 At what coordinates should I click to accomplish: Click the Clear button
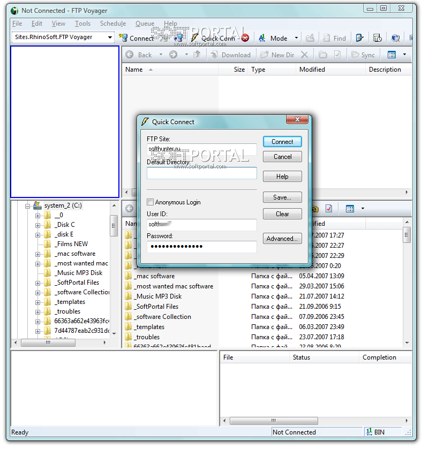[282, 214]
